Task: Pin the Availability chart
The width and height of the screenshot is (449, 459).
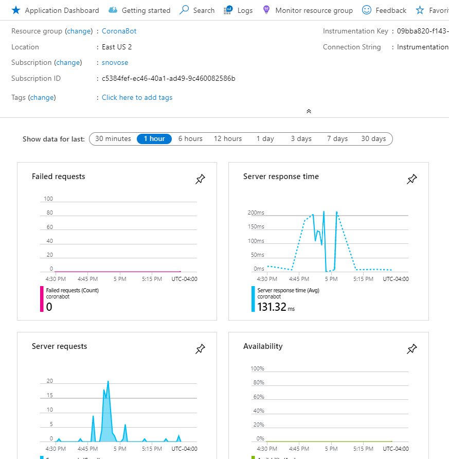Action: [412, 349]
